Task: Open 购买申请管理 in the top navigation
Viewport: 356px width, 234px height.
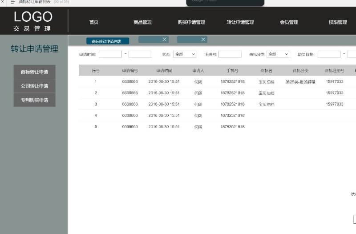Action: (191, 22)
